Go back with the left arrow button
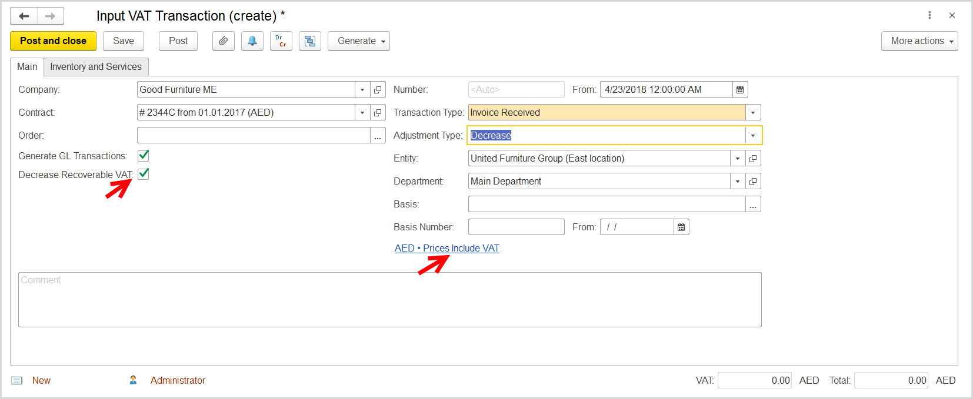The image size is (973, 399). [24, 16]
